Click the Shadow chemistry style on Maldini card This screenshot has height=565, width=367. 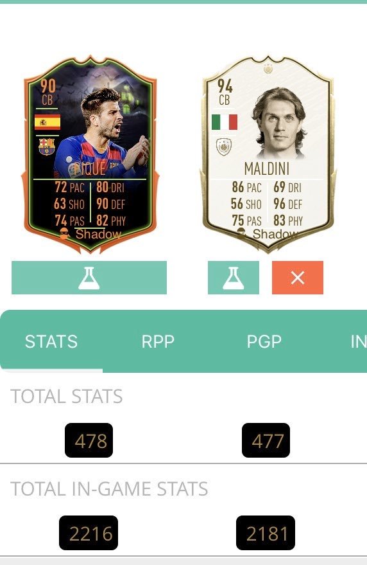(268, 234)
